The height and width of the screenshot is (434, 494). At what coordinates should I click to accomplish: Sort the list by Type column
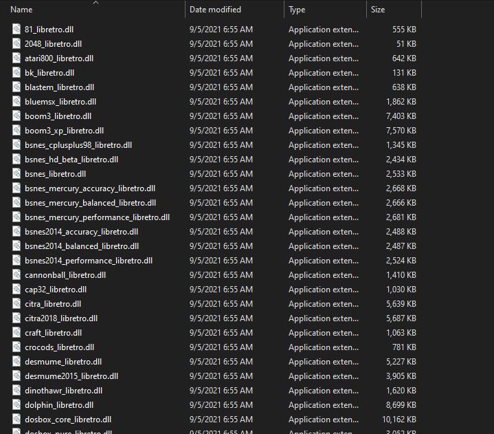coord(297,10)
